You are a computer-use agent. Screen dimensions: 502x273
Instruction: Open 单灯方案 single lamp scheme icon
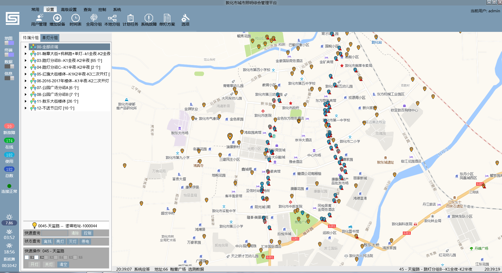(167, 20)
